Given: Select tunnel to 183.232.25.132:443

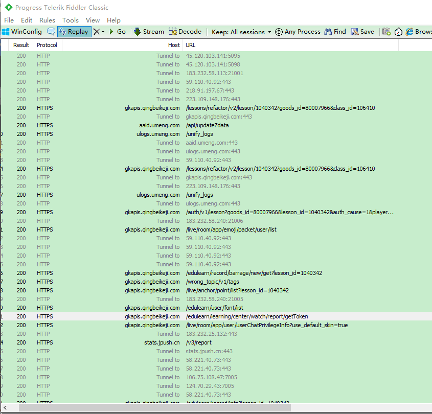Looking at the screenshot, I should (217, 334).
